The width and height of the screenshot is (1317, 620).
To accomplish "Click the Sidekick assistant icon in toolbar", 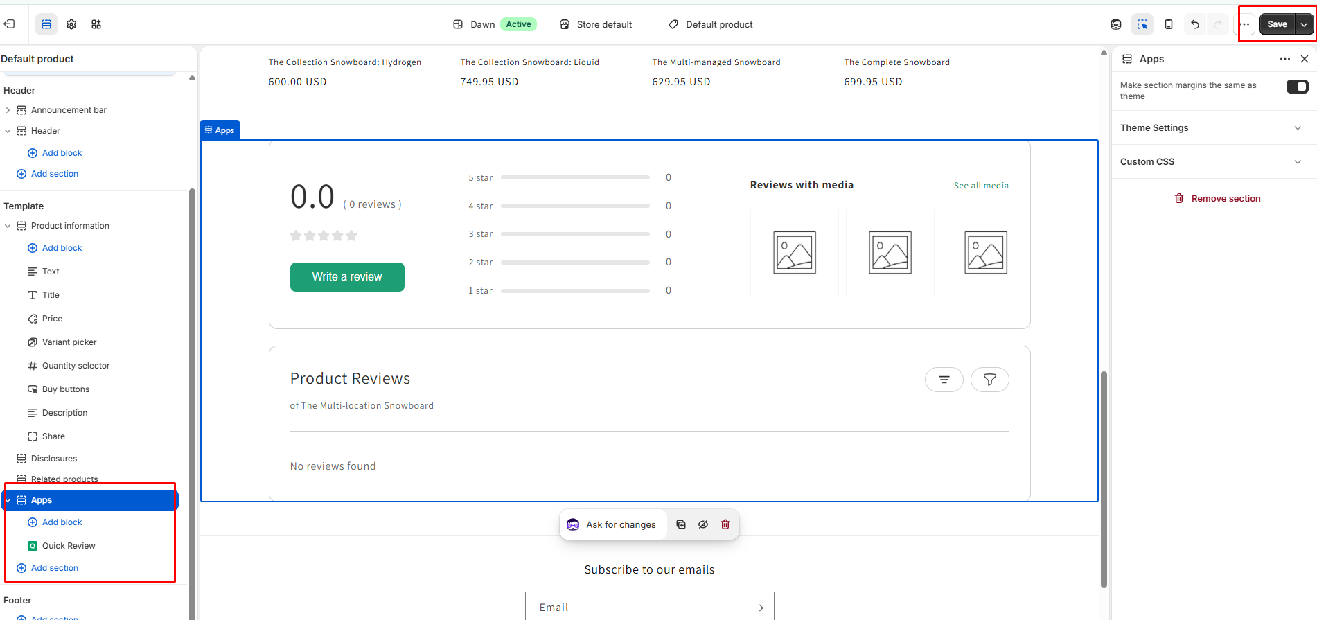I will click(1116, 24).
